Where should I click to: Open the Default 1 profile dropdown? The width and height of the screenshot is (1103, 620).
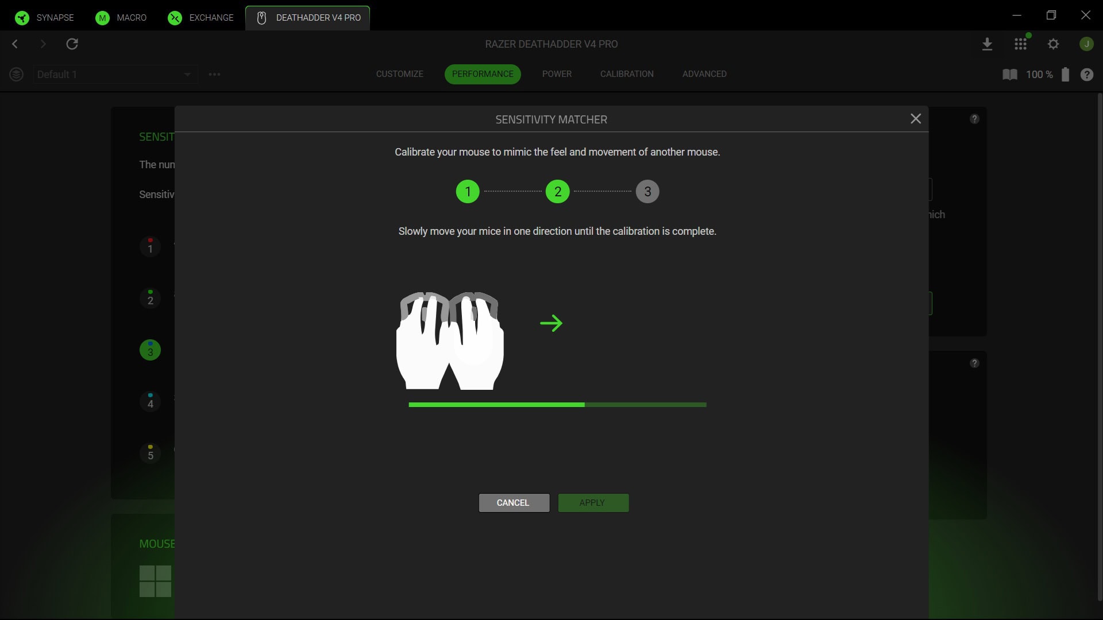(115, 74)
